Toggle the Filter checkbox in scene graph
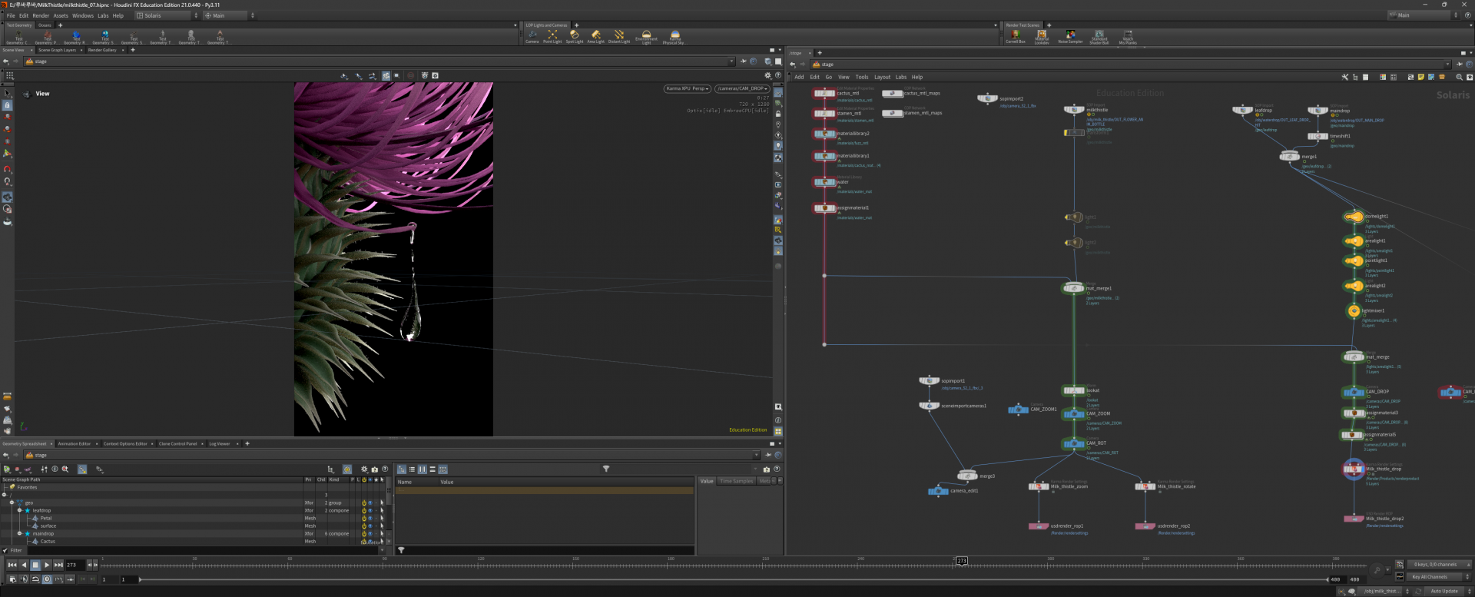The width and height of the screenshot is (1475, 597). click(x=5, y=550)
